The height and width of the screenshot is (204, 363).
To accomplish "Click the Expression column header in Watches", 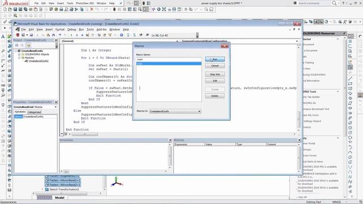I will click(189, 144).
